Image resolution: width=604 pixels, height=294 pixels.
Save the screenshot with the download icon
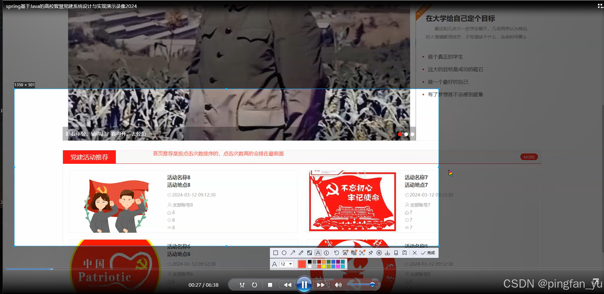coord(387,253)
